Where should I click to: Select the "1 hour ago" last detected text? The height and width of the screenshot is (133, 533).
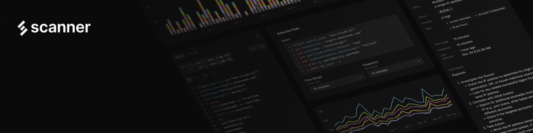(468, 49)
